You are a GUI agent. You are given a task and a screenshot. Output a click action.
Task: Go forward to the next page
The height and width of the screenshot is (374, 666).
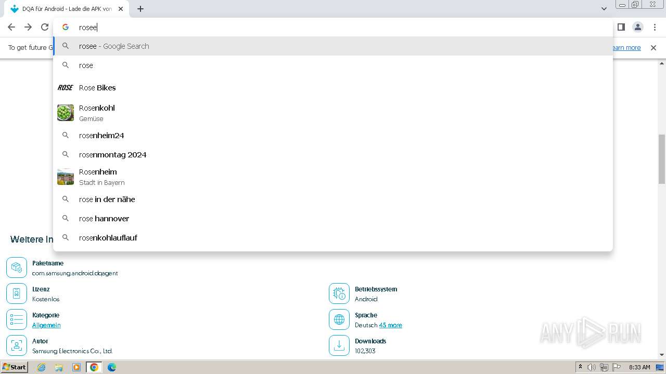click(x=28, y=27)
